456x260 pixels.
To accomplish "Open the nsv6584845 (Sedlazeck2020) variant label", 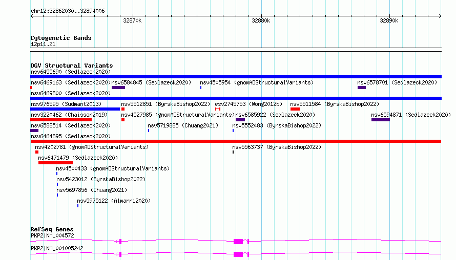I will click(151, 82).
